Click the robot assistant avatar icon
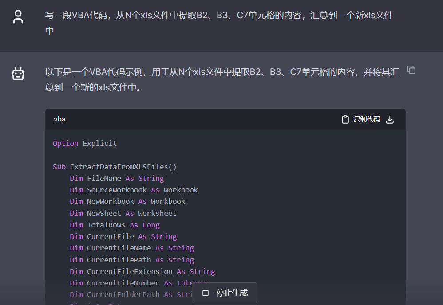The width and height of the screenshot is (443, 305). click(18, 74)
